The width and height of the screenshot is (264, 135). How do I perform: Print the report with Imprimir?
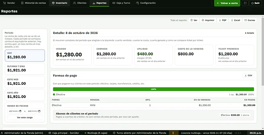coord(208,20)
